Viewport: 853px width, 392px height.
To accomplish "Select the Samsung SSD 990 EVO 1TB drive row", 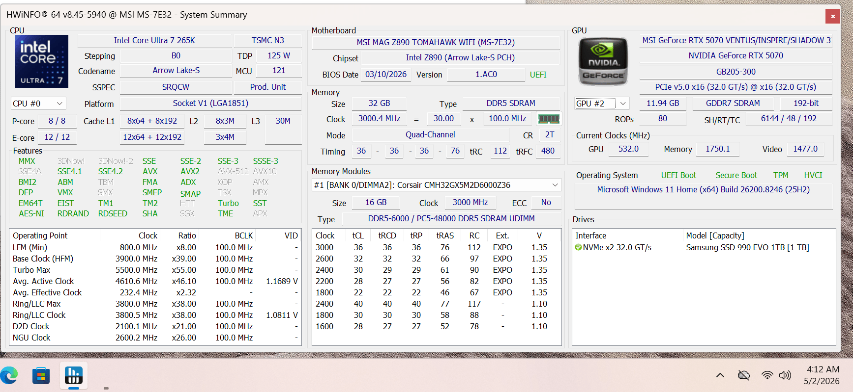I will [x=704, y=248].
